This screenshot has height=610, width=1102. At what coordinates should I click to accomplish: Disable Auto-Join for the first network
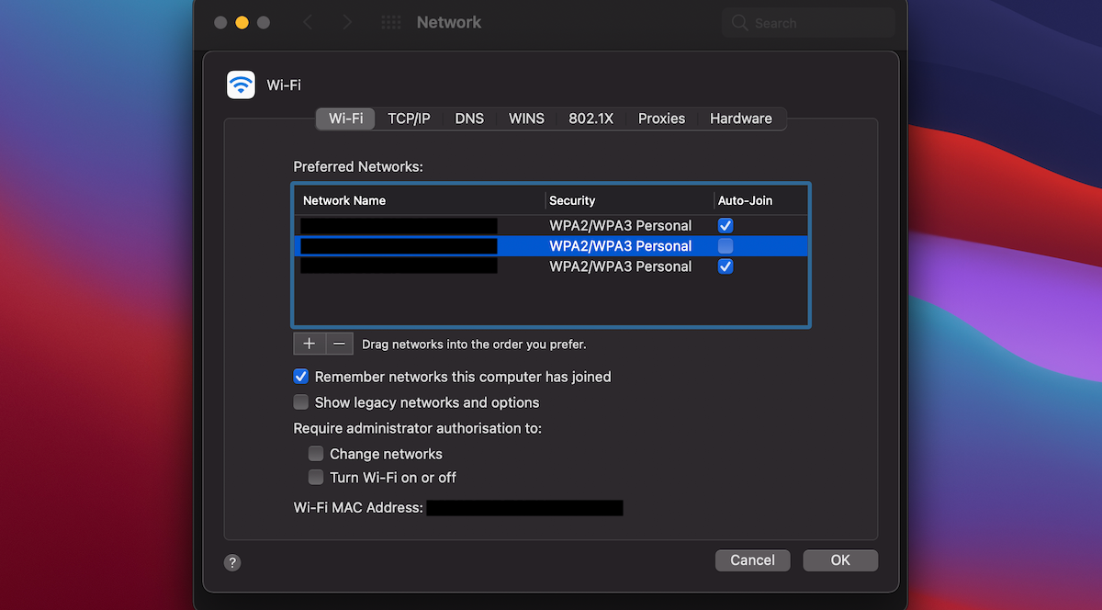click(x=725, y=225)
